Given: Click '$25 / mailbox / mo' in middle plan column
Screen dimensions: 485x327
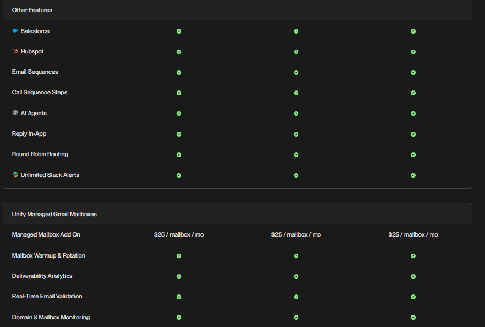Looking at the screenshot, I should 296,234.
